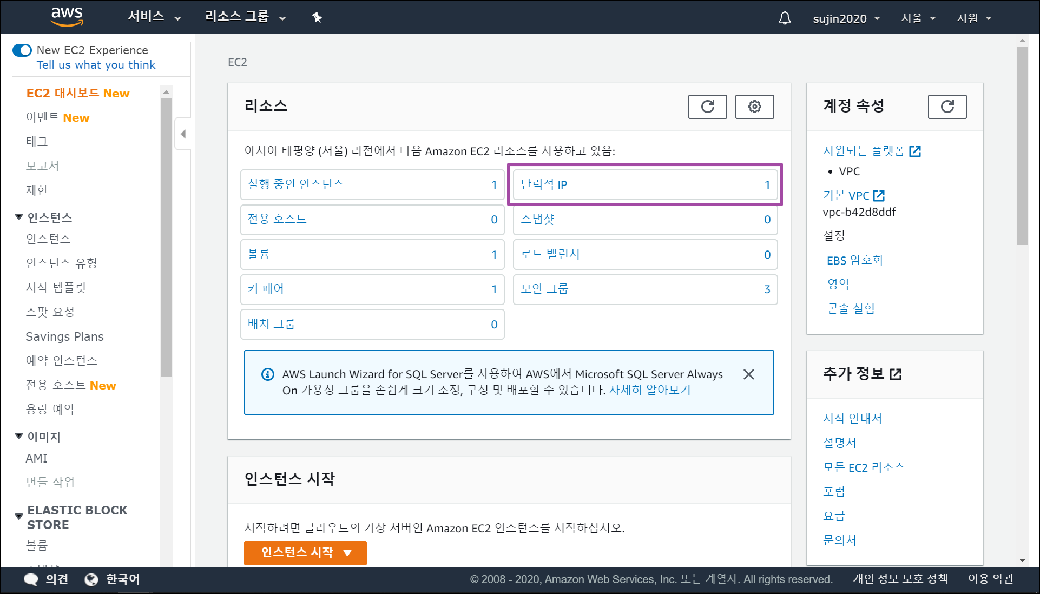Open external link icon beside 추가 정보
Image resolution: width=1040 pixels, height=594 pixels.
(896, 374)
